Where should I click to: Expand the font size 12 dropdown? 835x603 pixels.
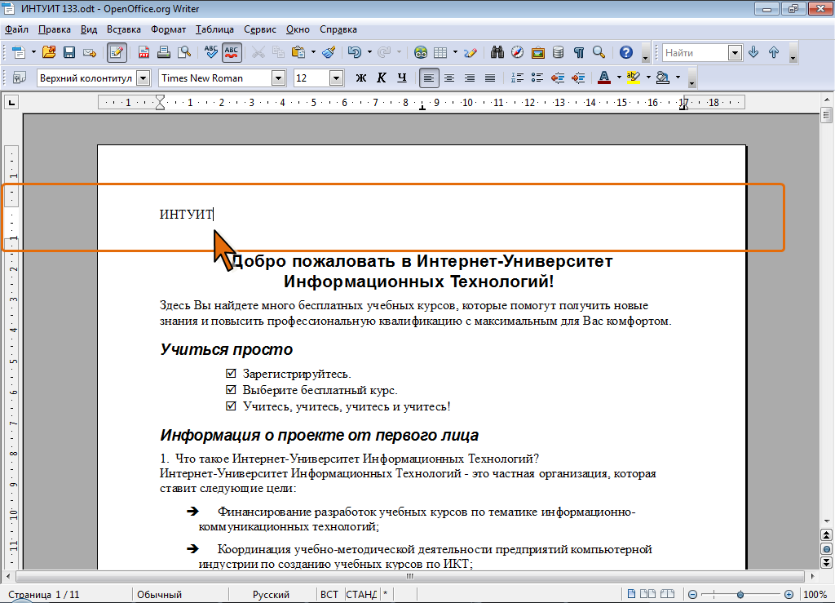coord(335,78)
